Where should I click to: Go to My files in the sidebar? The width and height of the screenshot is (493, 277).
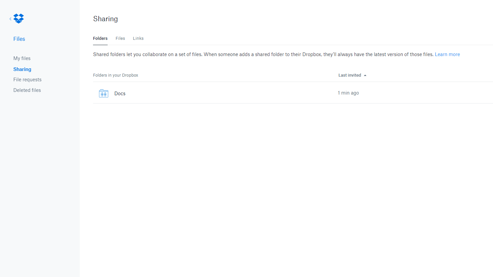pos(22,58)
